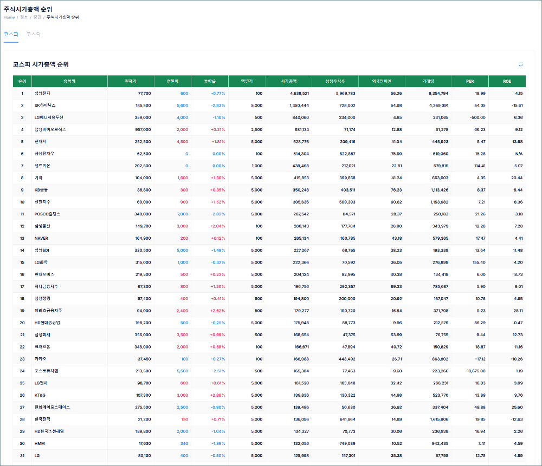
Task: Click the 등락율 column header
Action: pyautogui.click(x=209, y=81)
